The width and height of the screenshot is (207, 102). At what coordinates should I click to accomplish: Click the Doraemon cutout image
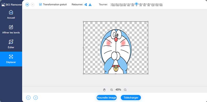pyautogui.click(x=116, y=52)
